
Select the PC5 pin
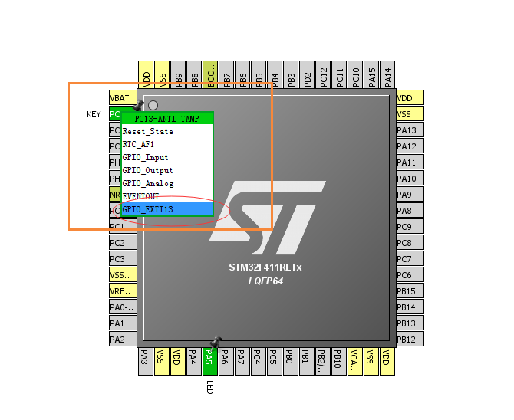pyautogui.click(x=275, y=361)
